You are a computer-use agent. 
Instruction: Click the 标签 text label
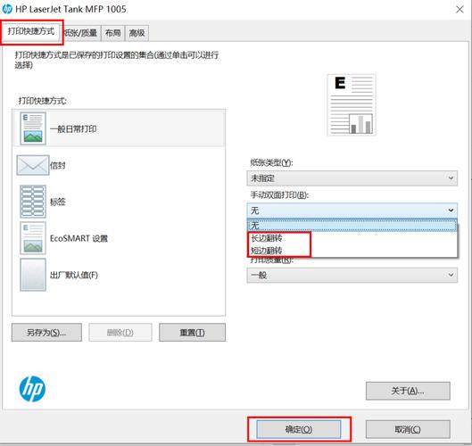(x=57, y=202)
